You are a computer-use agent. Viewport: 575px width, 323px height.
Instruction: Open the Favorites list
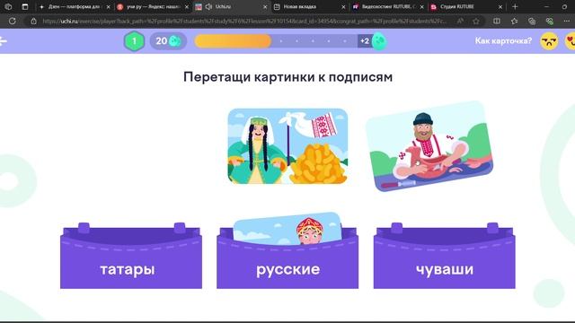(x=514, y=22)
